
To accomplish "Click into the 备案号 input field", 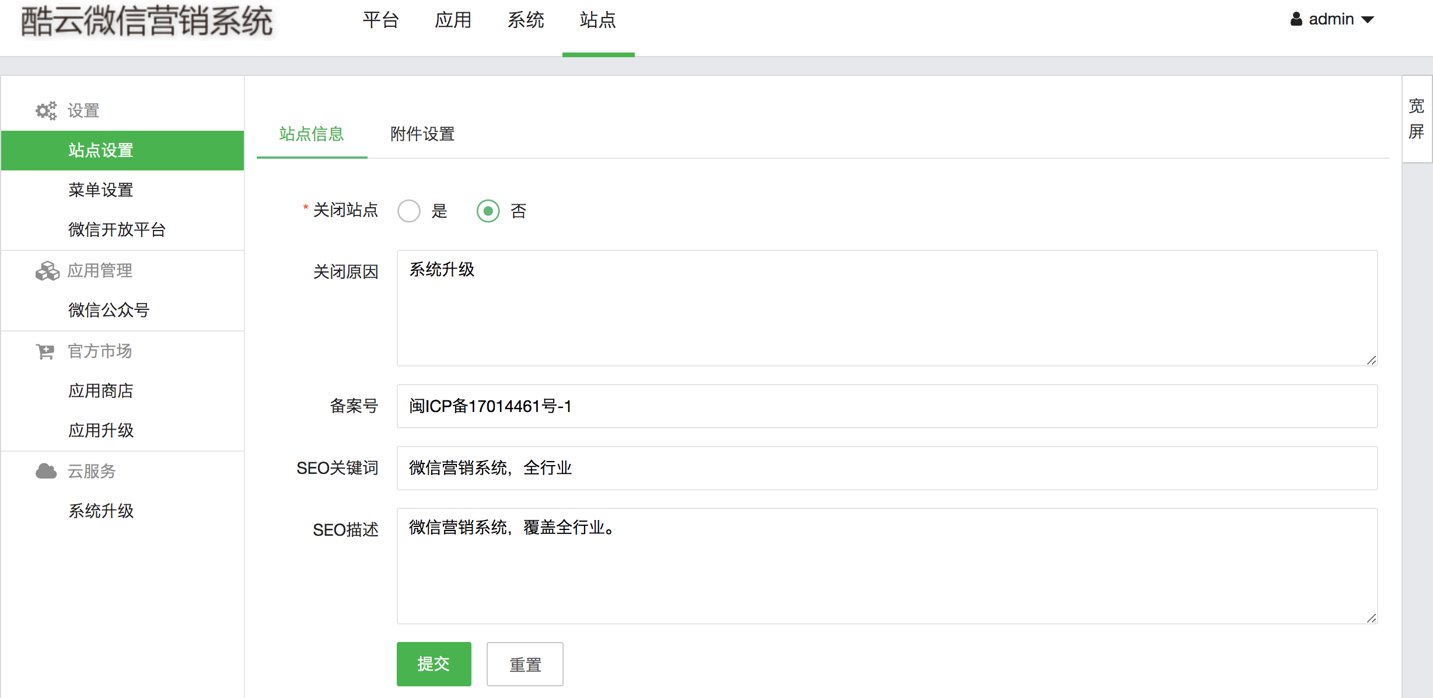I will (887, 406).
